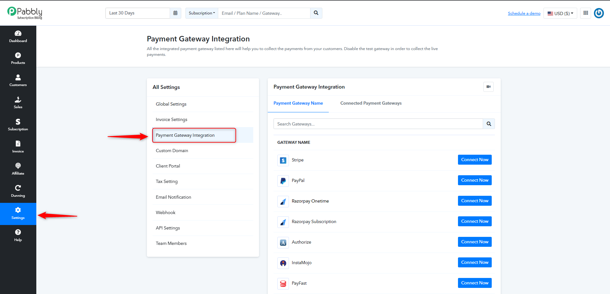Connect the Stripe gateway now

point(475,160)
